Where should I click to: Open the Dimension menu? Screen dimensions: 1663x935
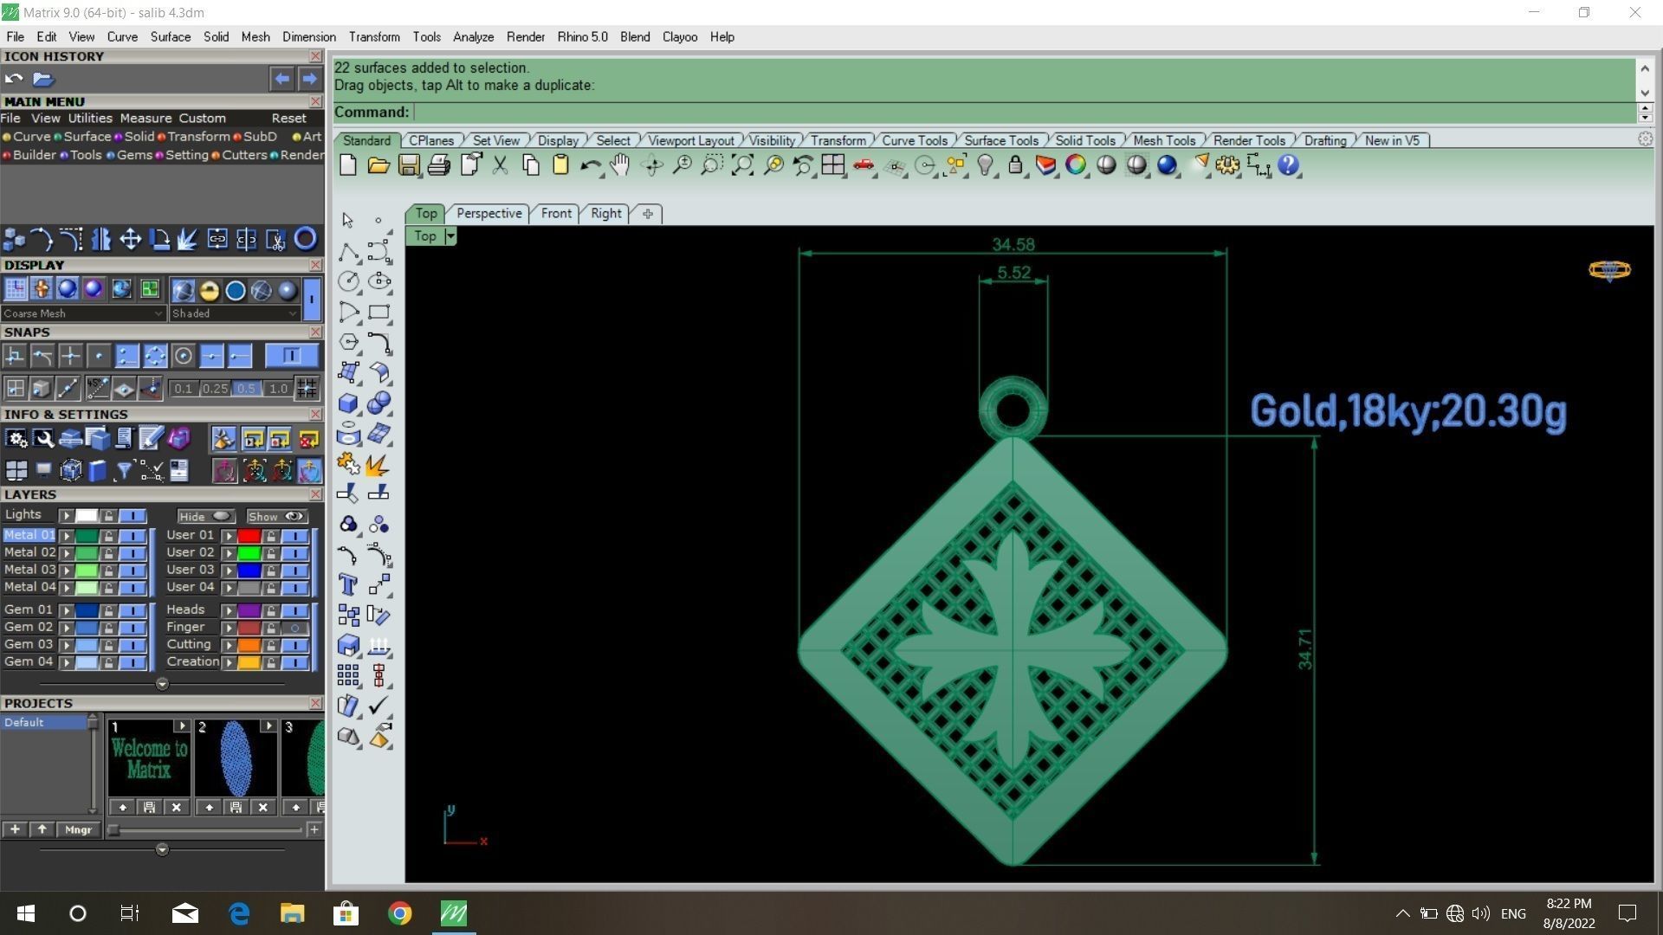coord(308,37)
